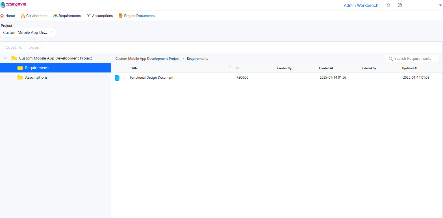The height and width of the screenshot is (218, 443).
Task: Click the Project Documents book icon
Action: tap(121, 16)
